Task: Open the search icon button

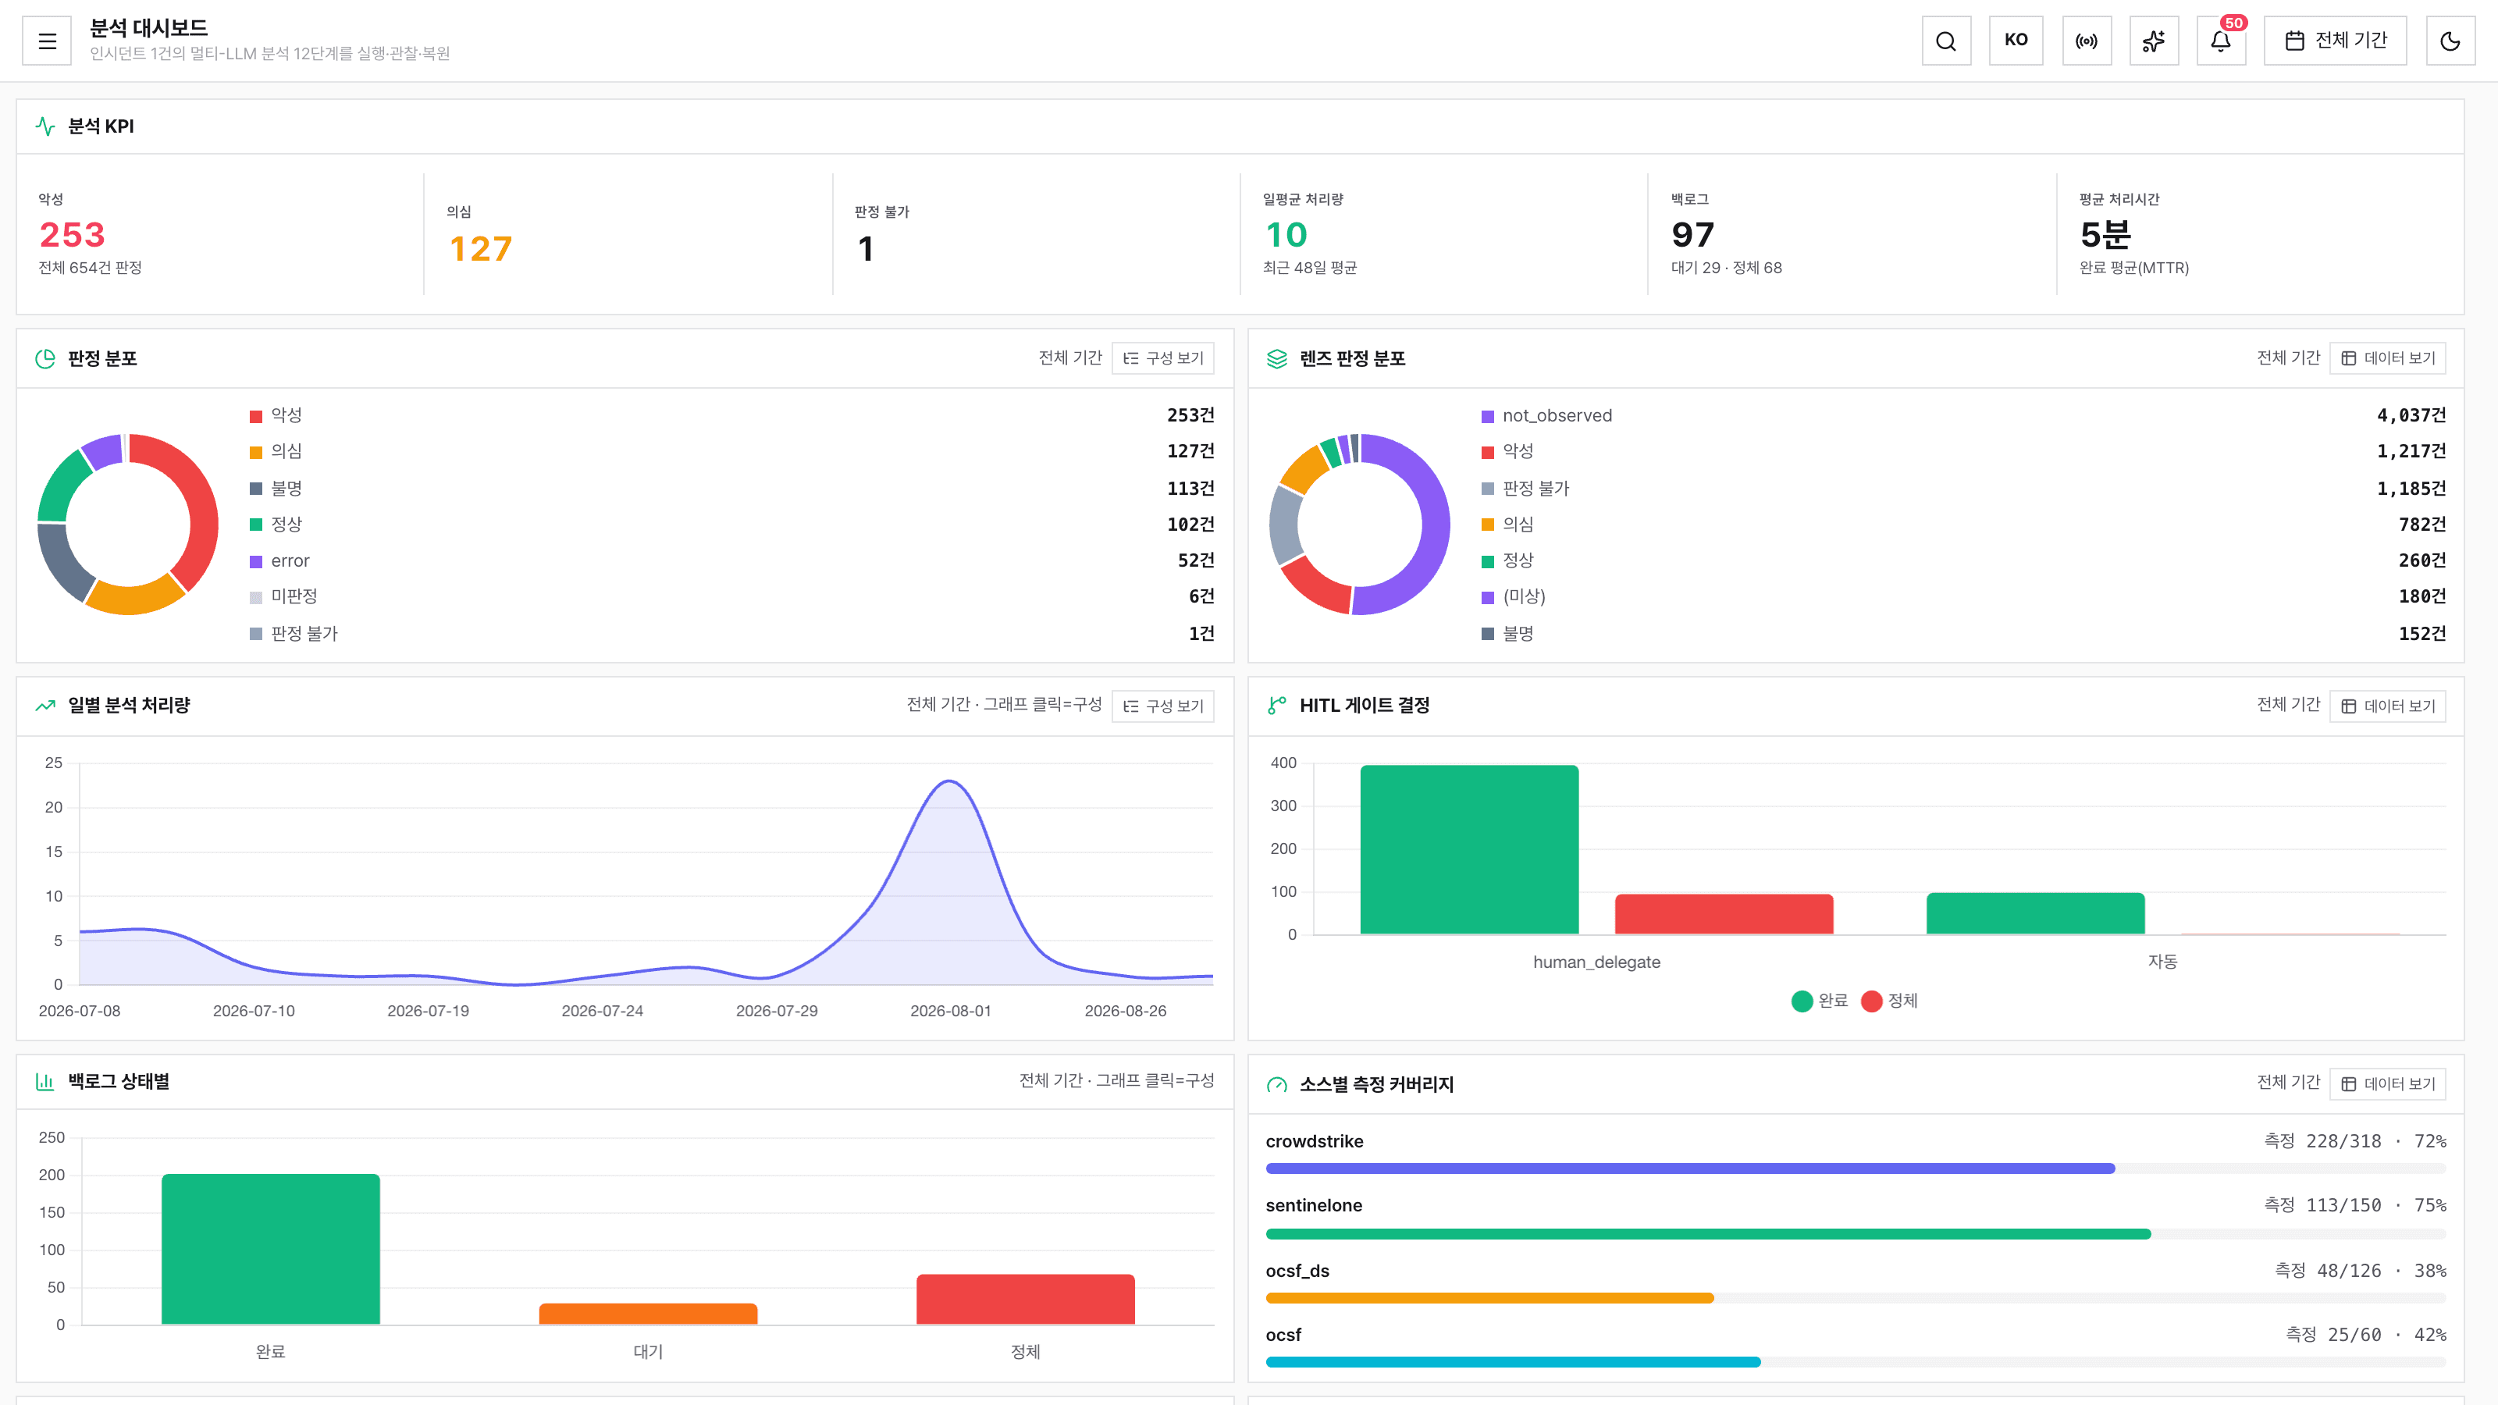Action: [x=1946, y=41]
